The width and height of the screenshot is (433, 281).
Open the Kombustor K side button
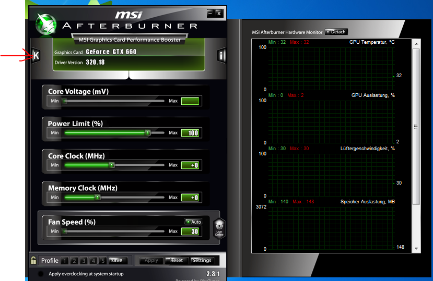coord(36,56)
